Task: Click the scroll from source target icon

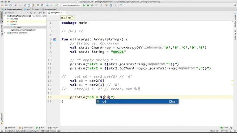Action: [x=31, y=13]
